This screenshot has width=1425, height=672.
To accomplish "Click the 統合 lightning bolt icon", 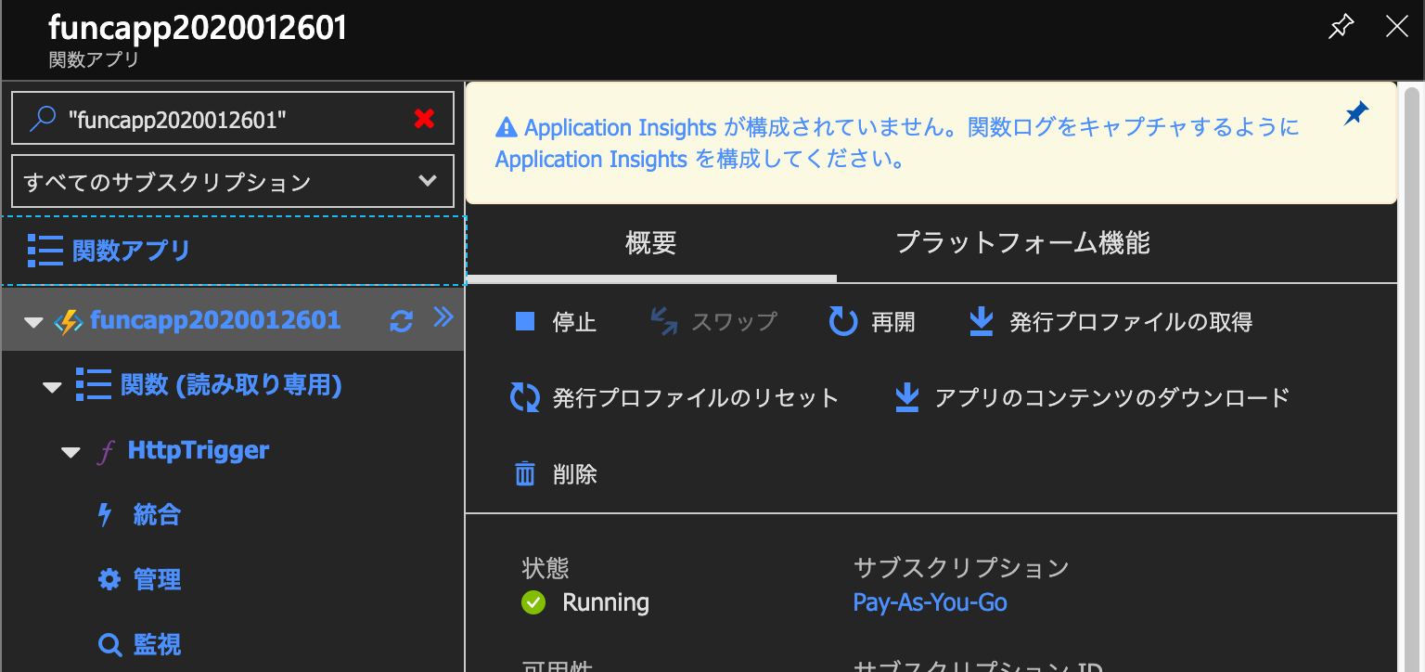I will [105, 515].
